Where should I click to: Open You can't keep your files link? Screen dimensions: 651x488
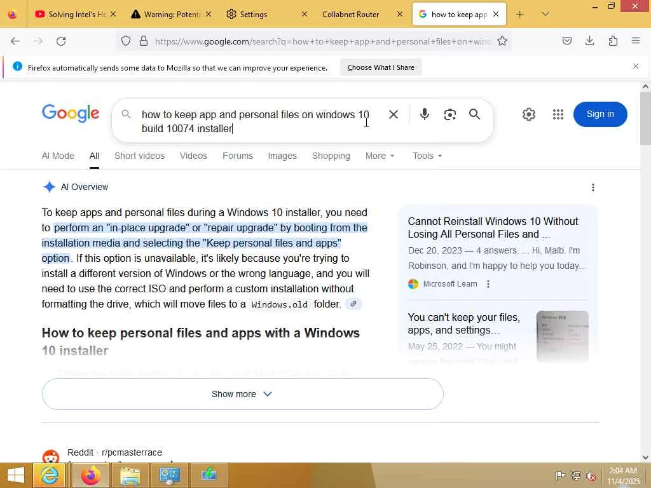click(x=463, y=323)
